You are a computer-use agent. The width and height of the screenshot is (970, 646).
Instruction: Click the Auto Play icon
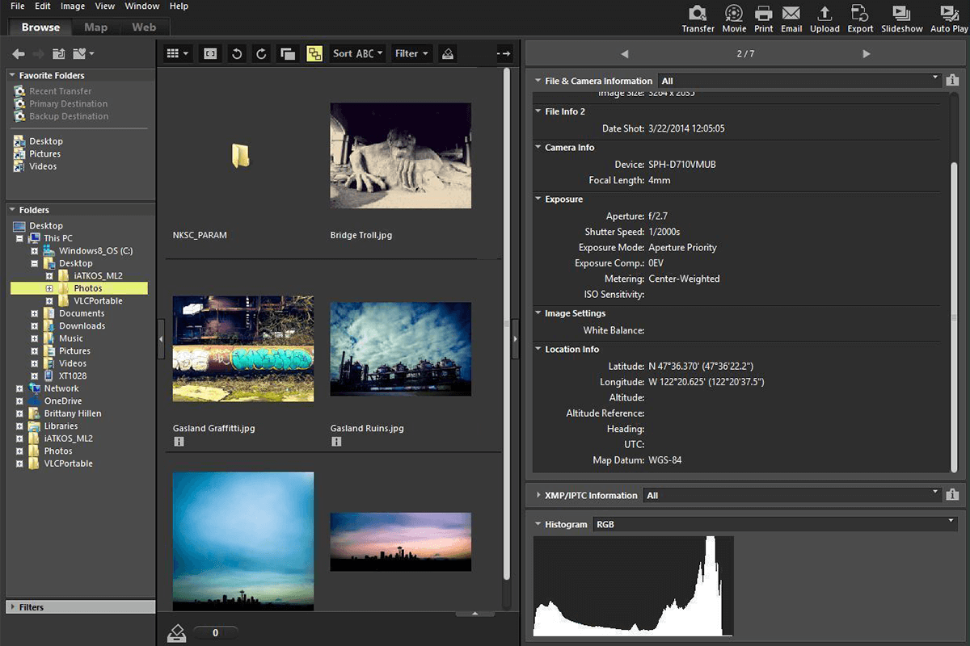click(947, 16)
